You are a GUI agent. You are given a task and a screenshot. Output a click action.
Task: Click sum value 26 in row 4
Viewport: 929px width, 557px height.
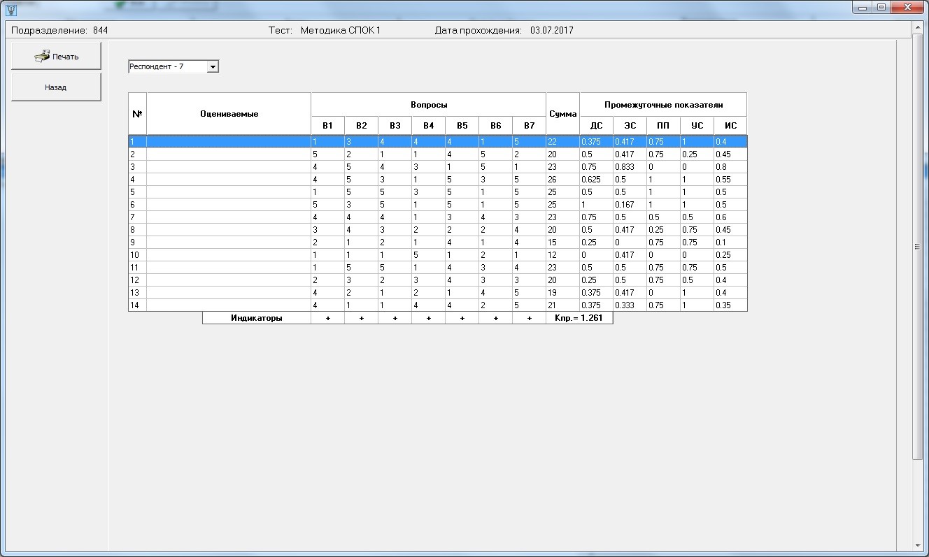point(562,180)
